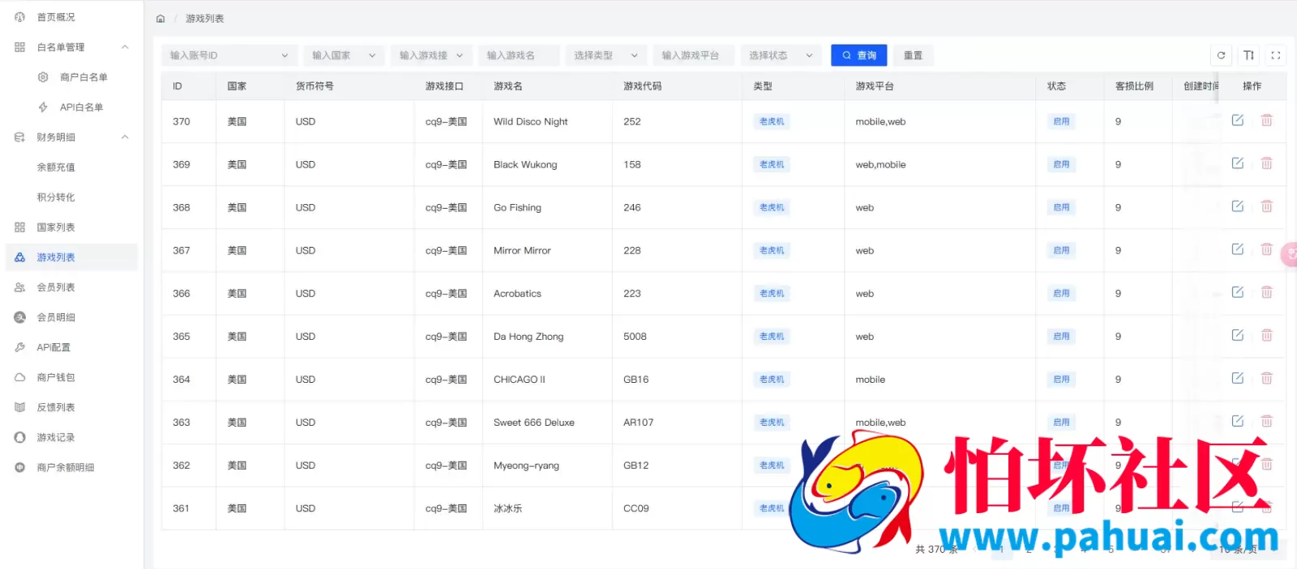This screenshot has width=1297, height=569.
Task: Edit the Wild Disco Night game row
Action: tap(1238, 121)
